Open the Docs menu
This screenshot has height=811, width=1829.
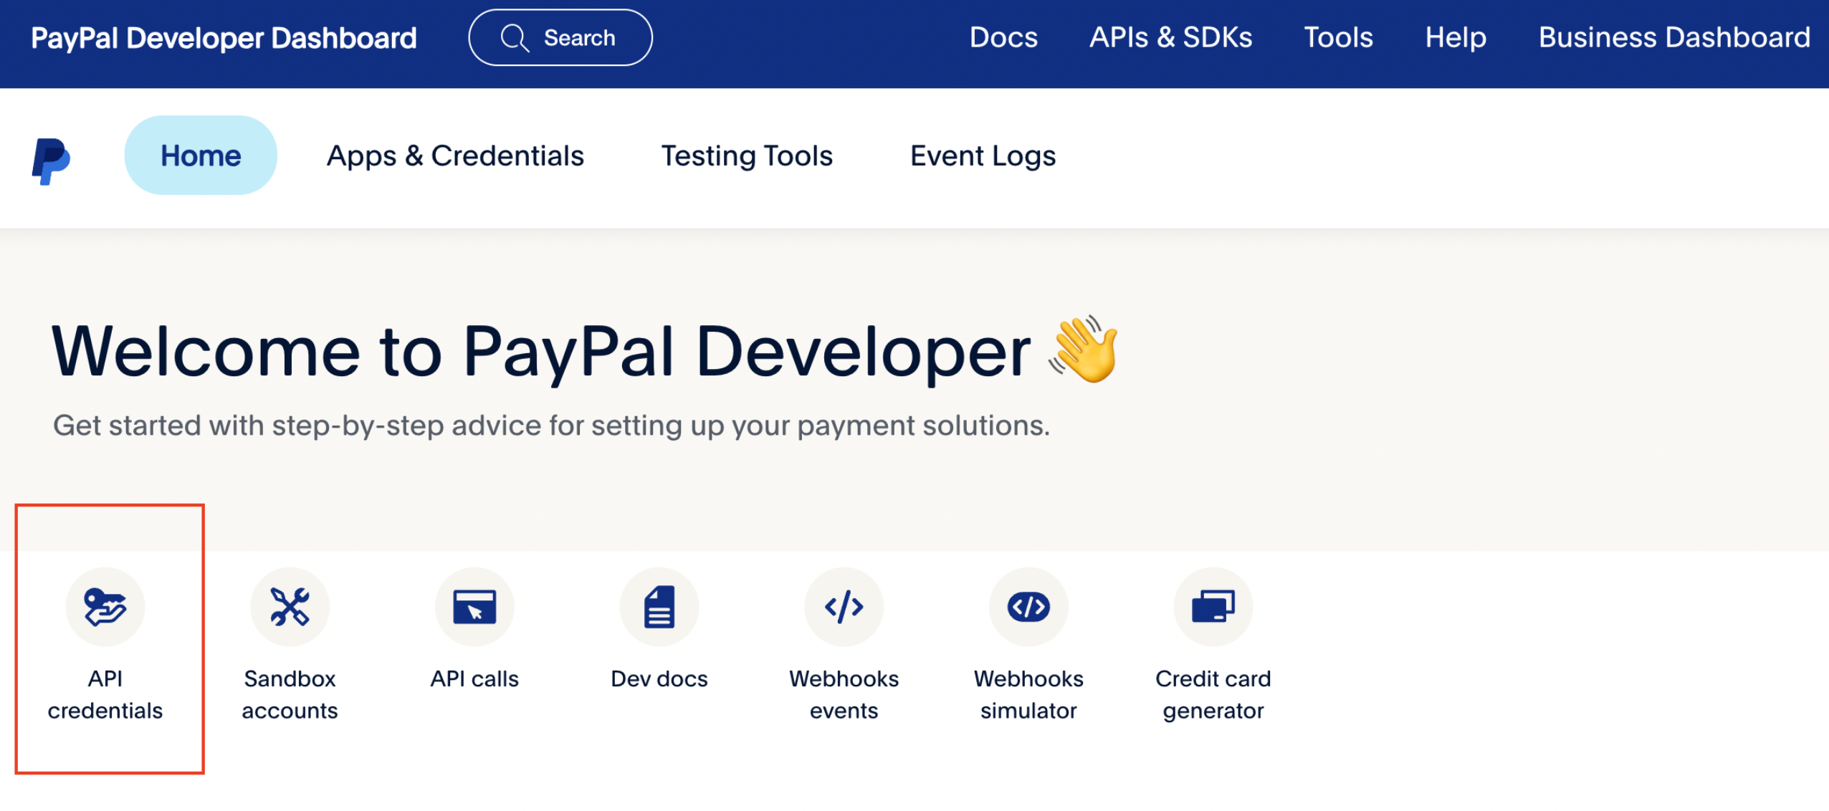pyautogui.click(x=1003, y=37)
